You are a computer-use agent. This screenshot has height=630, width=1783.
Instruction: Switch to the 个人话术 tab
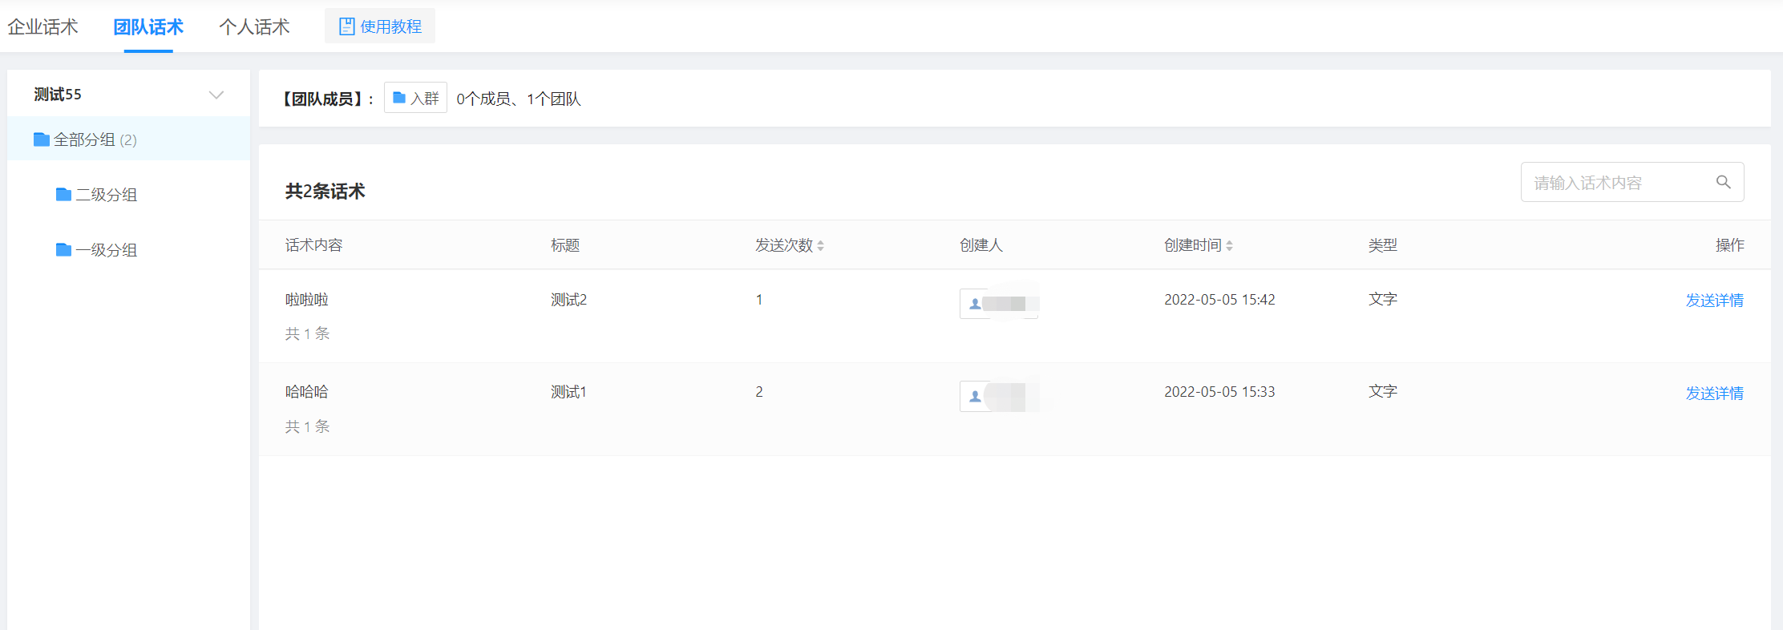point(254,27)
